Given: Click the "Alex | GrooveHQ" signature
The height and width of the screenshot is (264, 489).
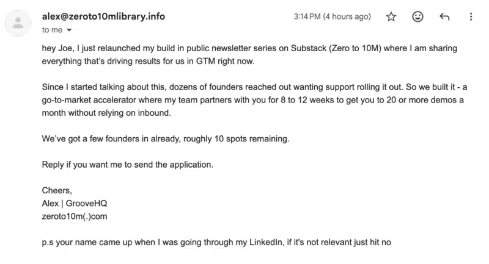Looking at the screenshot, I should pyautogui.click(x=75, y=203).
